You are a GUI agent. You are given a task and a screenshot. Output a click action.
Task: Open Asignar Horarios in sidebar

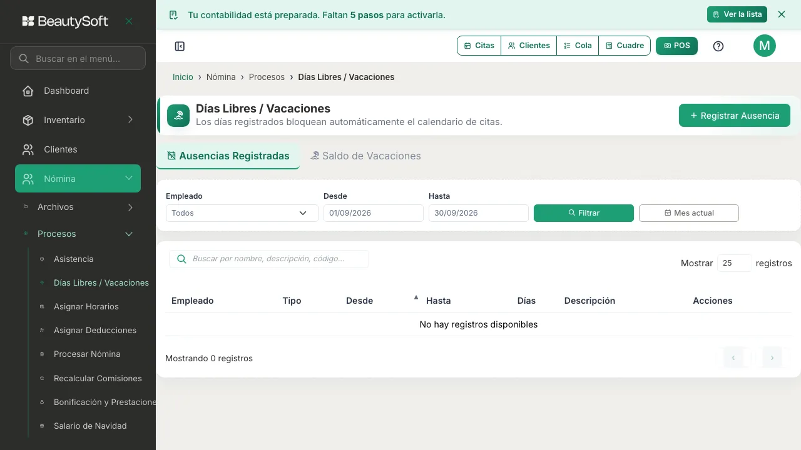[x=86, y=307]
